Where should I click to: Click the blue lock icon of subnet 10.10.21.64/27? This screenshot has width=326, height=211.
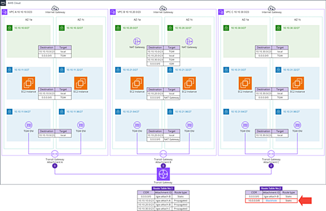(118, 112)
